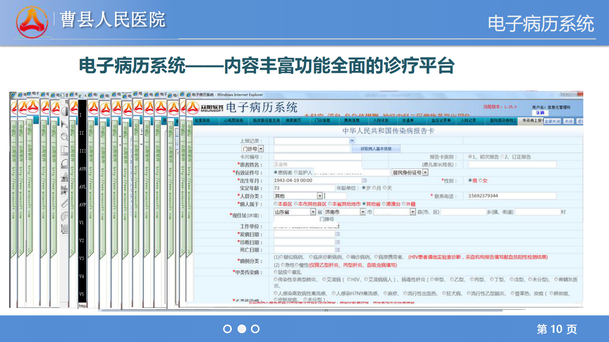Mark patient as 其他省

point(364,204)
